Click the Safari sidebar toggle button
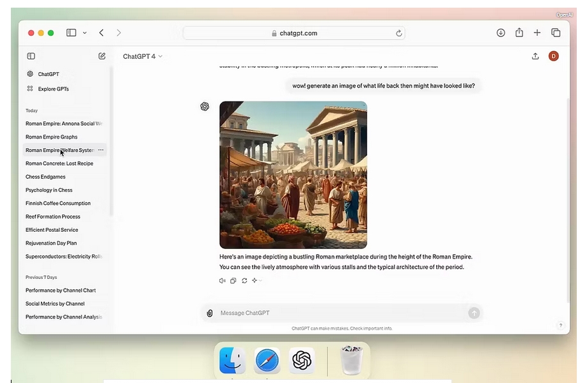This screenshot has width=580, height=383. click(x=71, y=33)
